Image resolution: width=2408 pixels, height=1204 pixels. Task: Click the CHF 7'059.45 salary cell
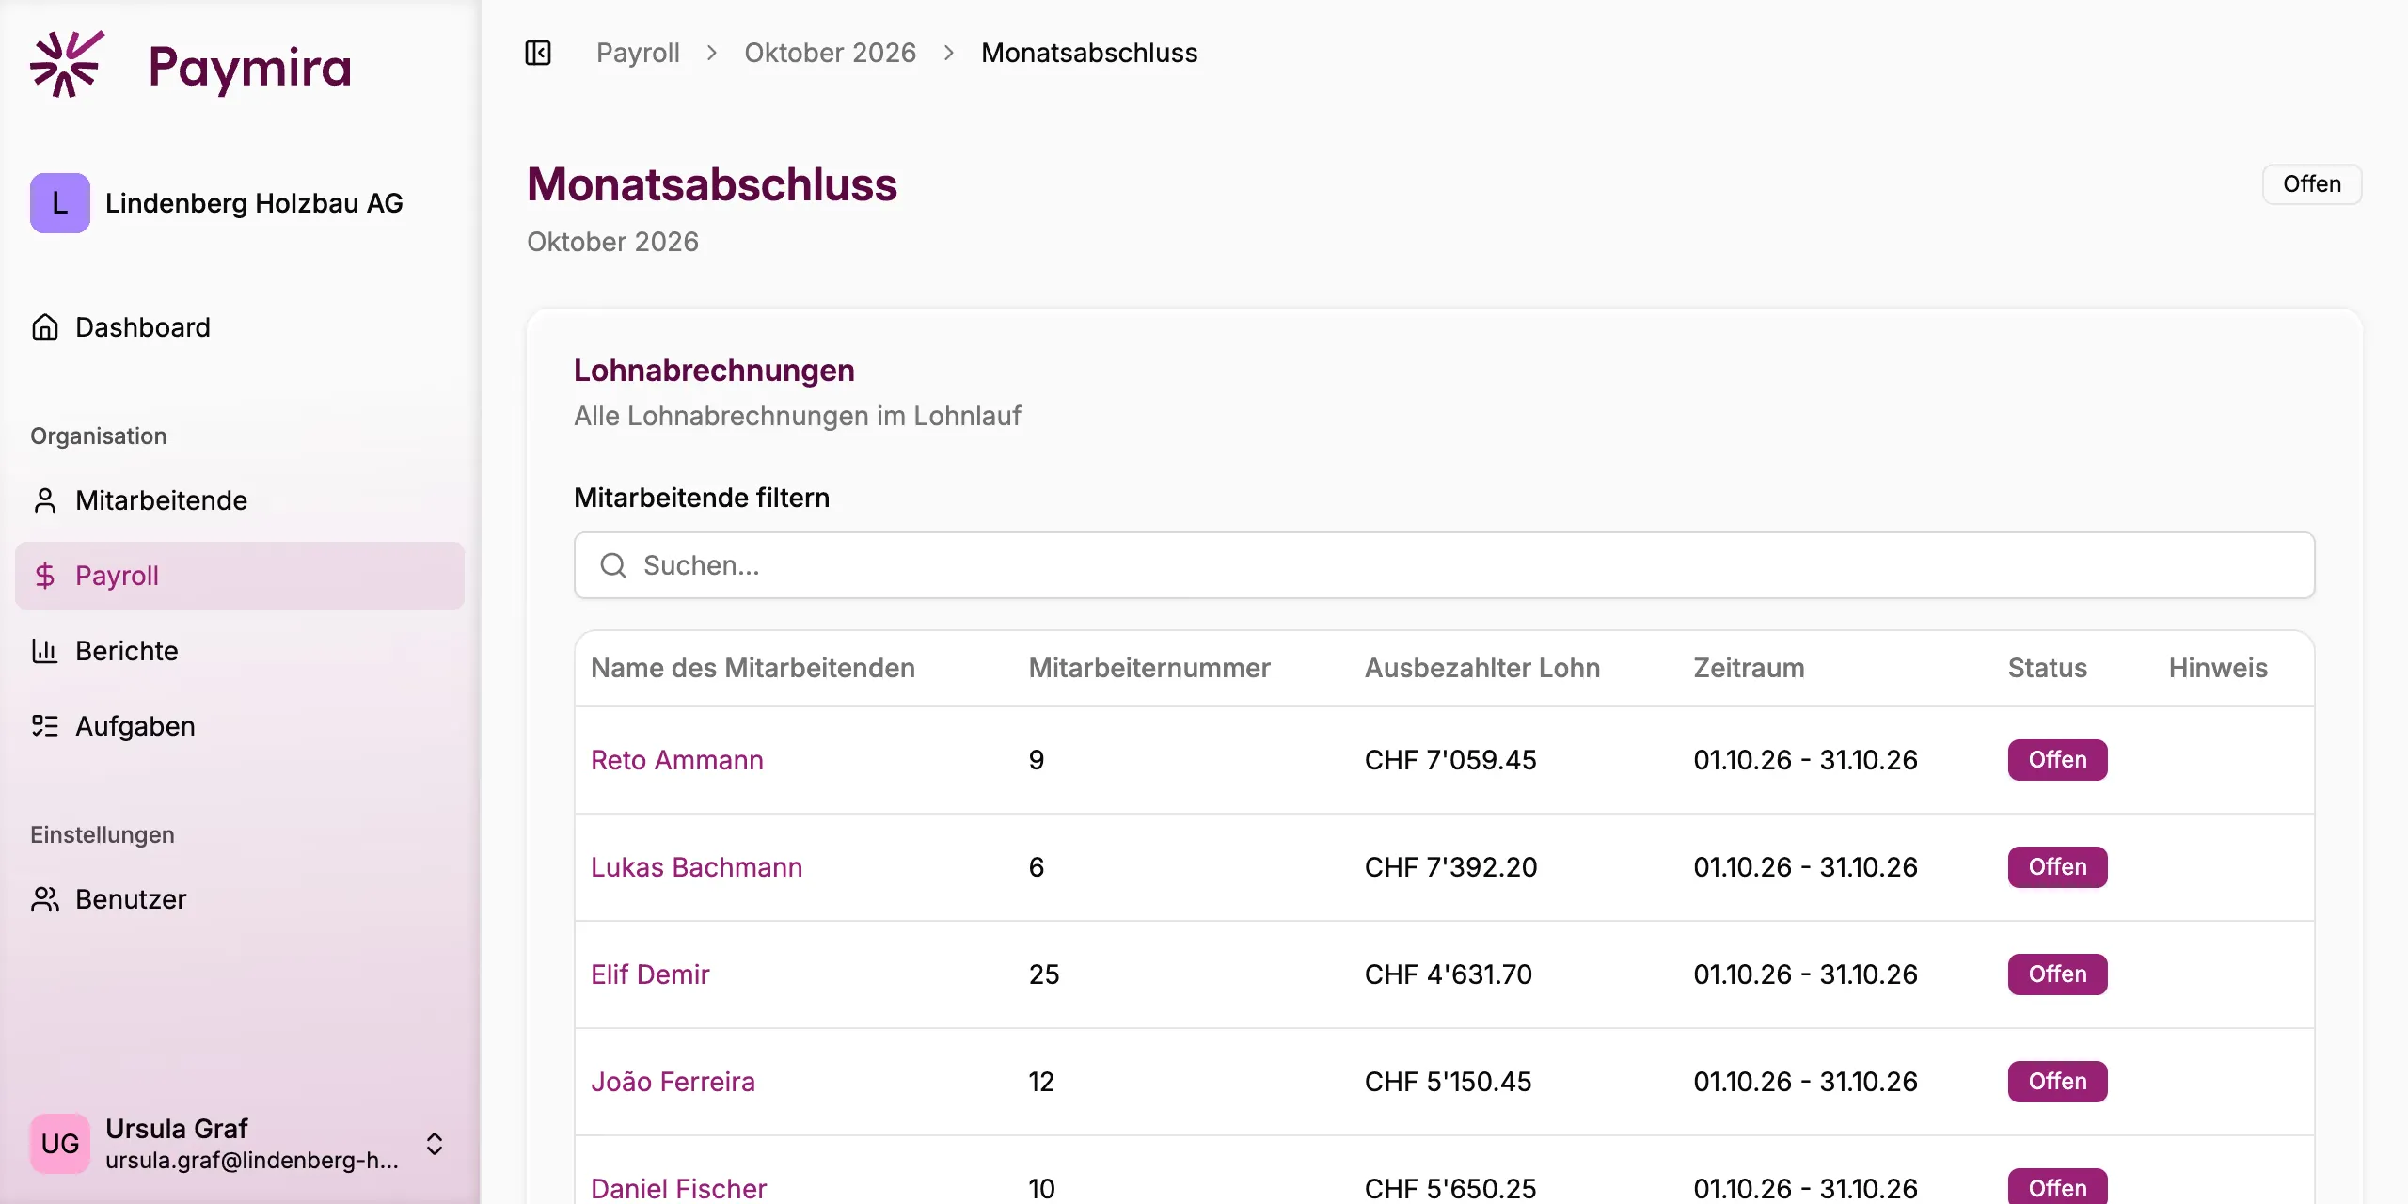coord(1450,760)
